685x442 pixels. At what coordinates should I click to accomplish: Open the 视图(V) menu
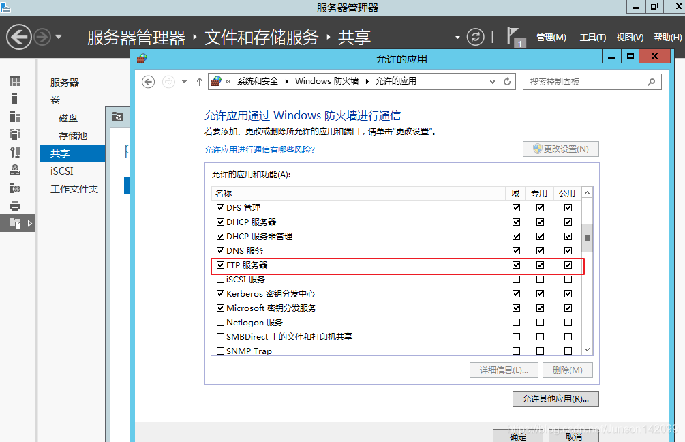630,38
